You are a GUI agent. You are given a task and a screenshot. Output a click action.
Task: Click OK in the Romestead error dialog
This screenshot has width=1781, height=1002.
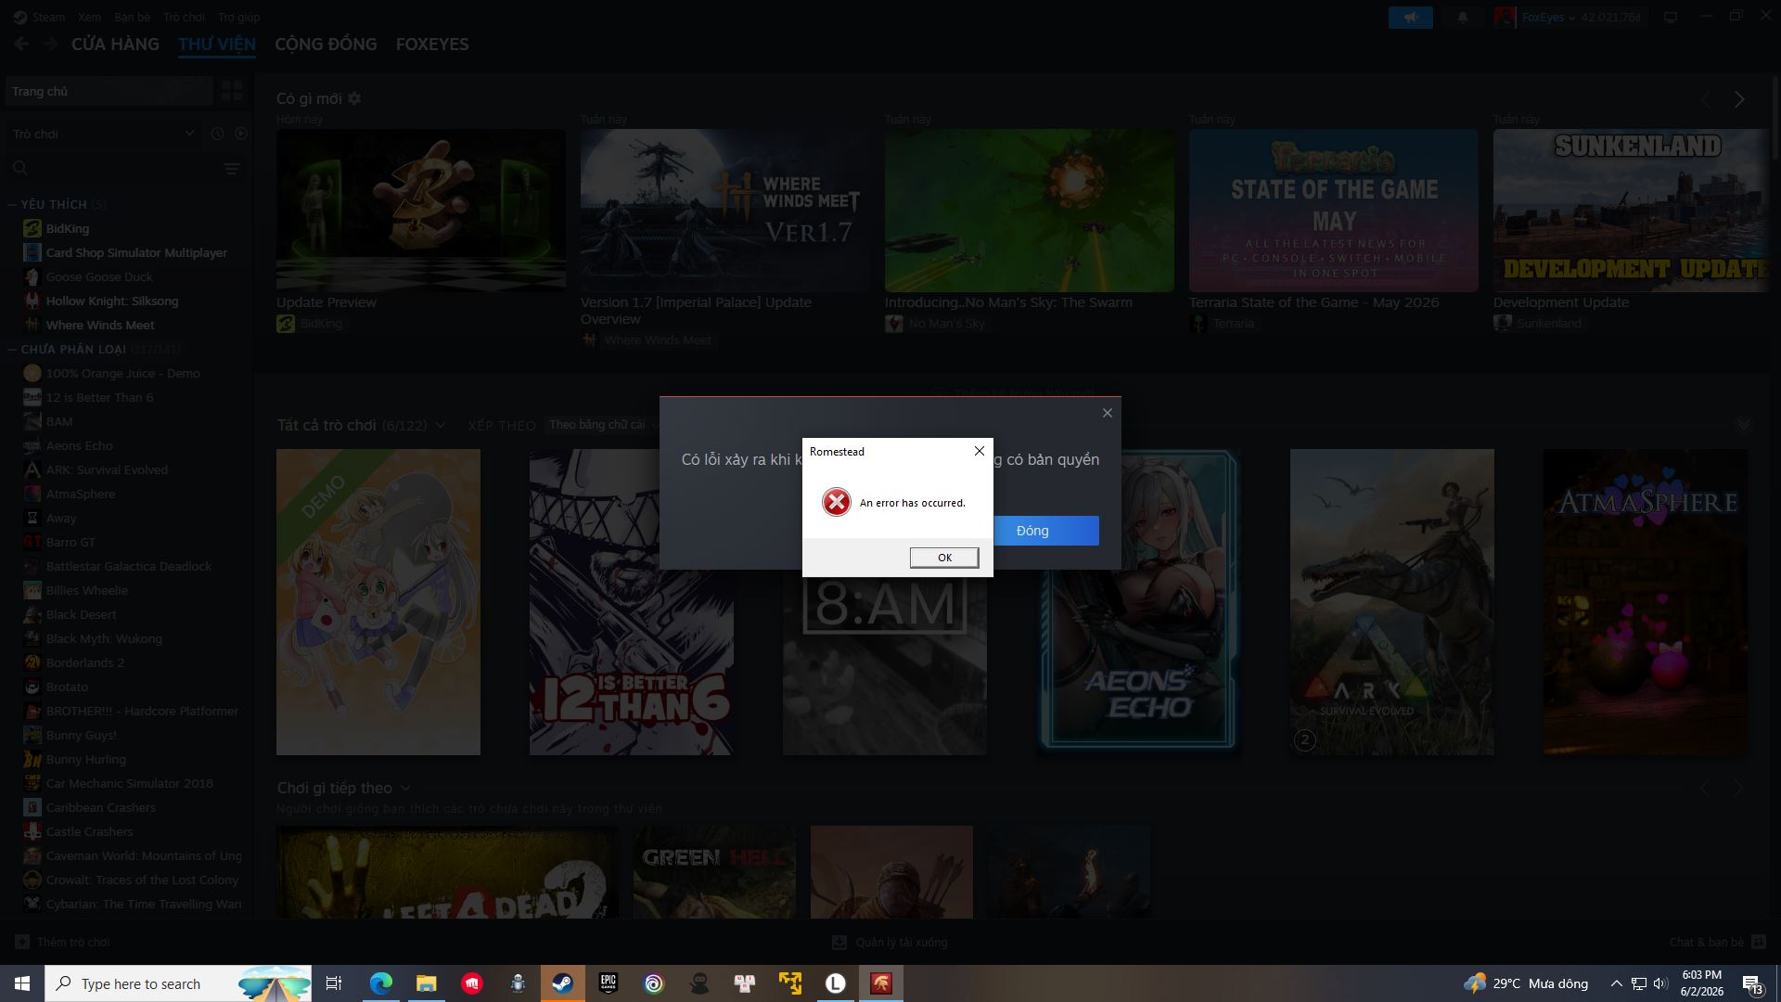click(x=944, y=558)
